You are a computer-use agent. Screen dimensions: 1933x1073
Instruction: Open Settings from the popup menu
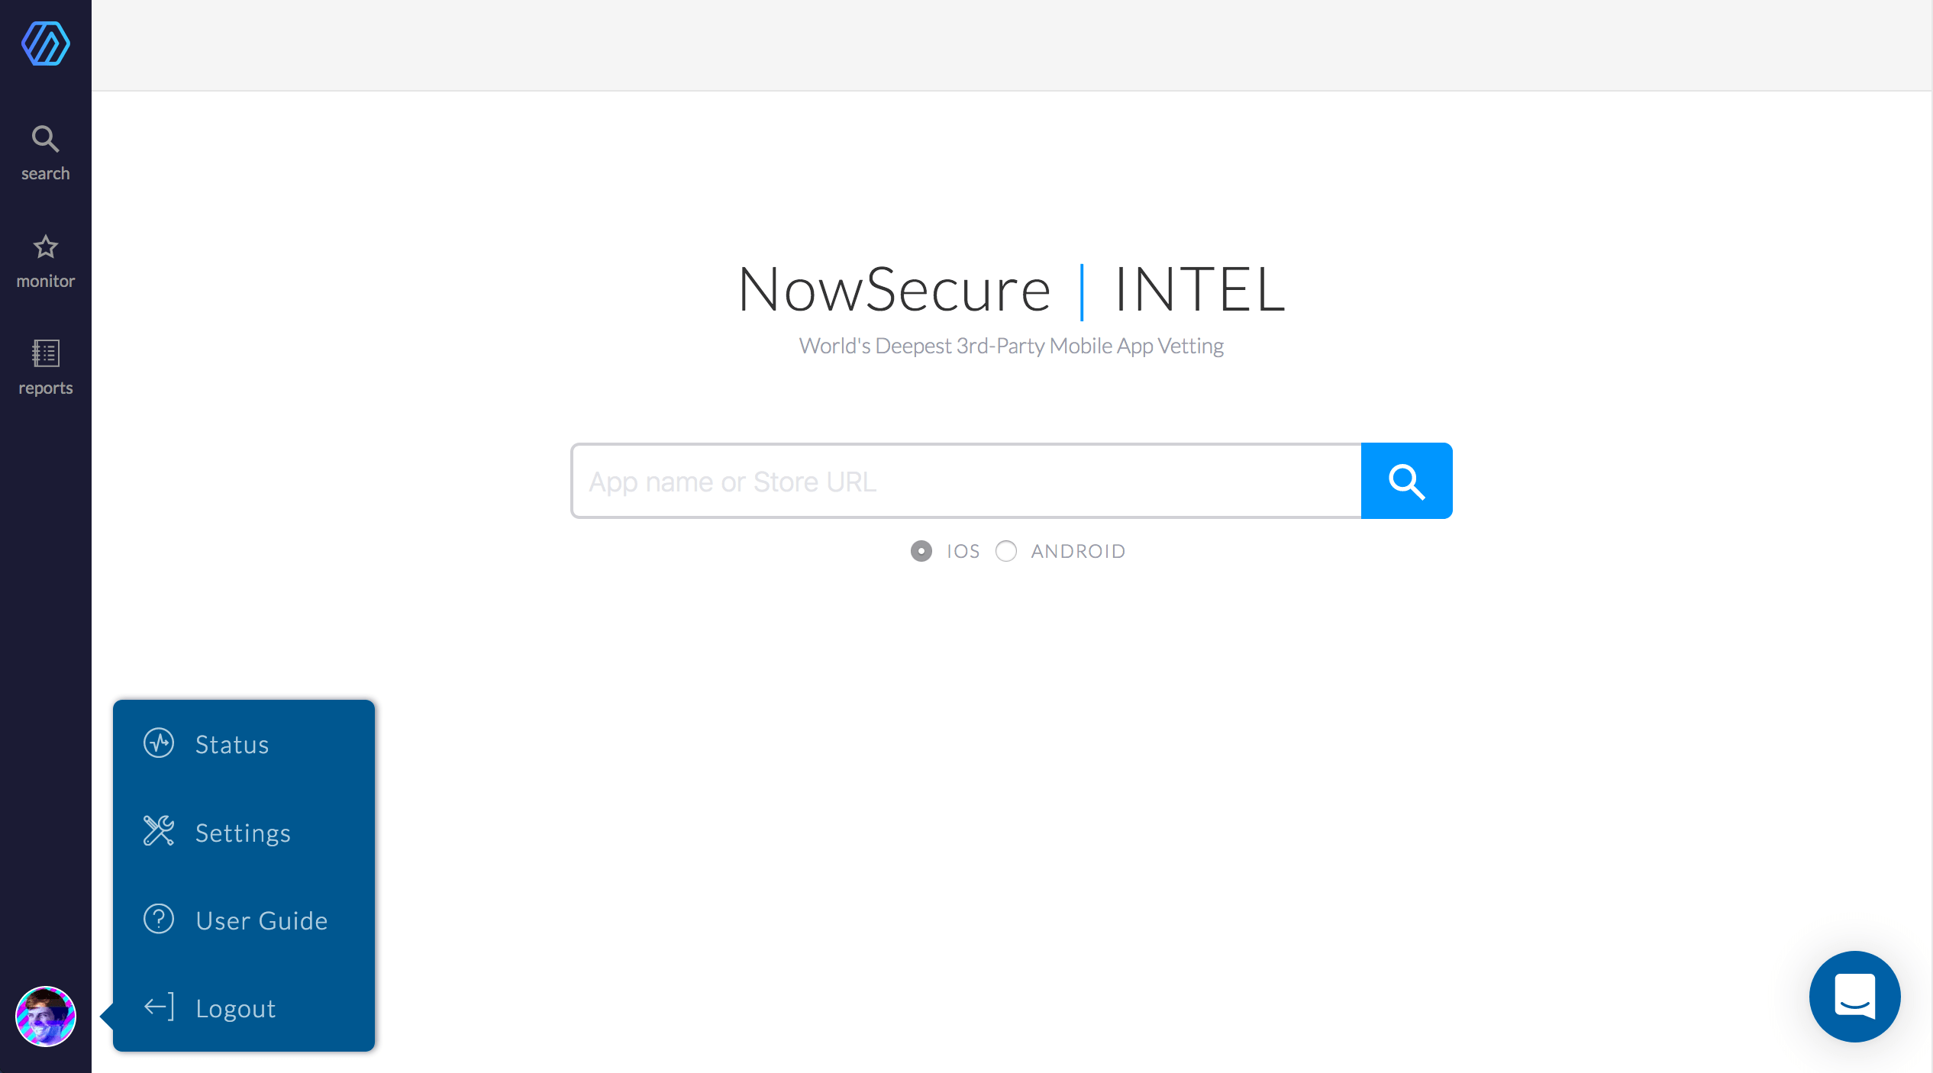coord(243,833)
